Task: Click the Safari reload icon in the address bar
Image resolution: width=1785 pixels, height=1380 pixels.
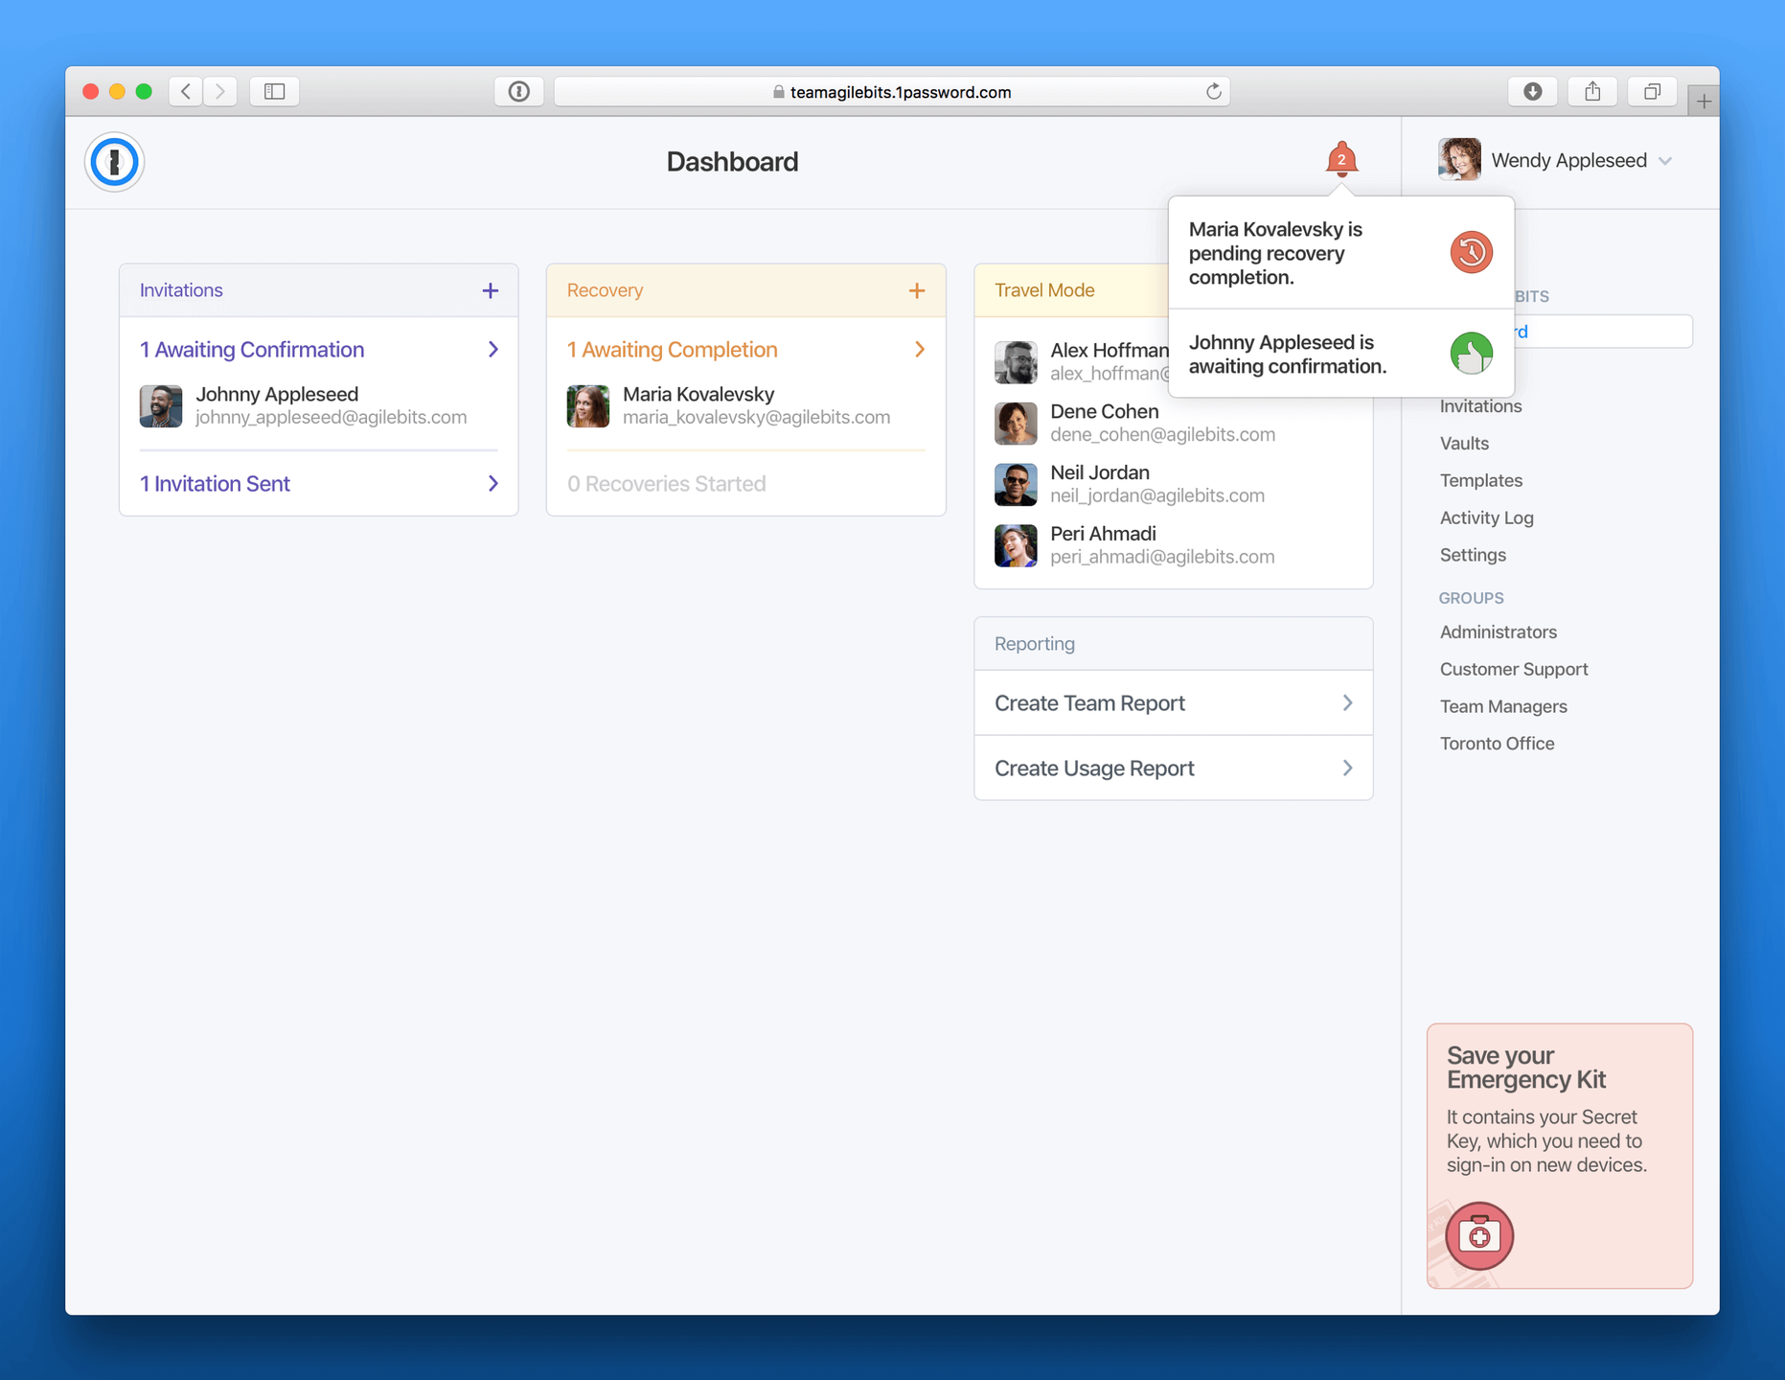Action: coord(1213,91)
